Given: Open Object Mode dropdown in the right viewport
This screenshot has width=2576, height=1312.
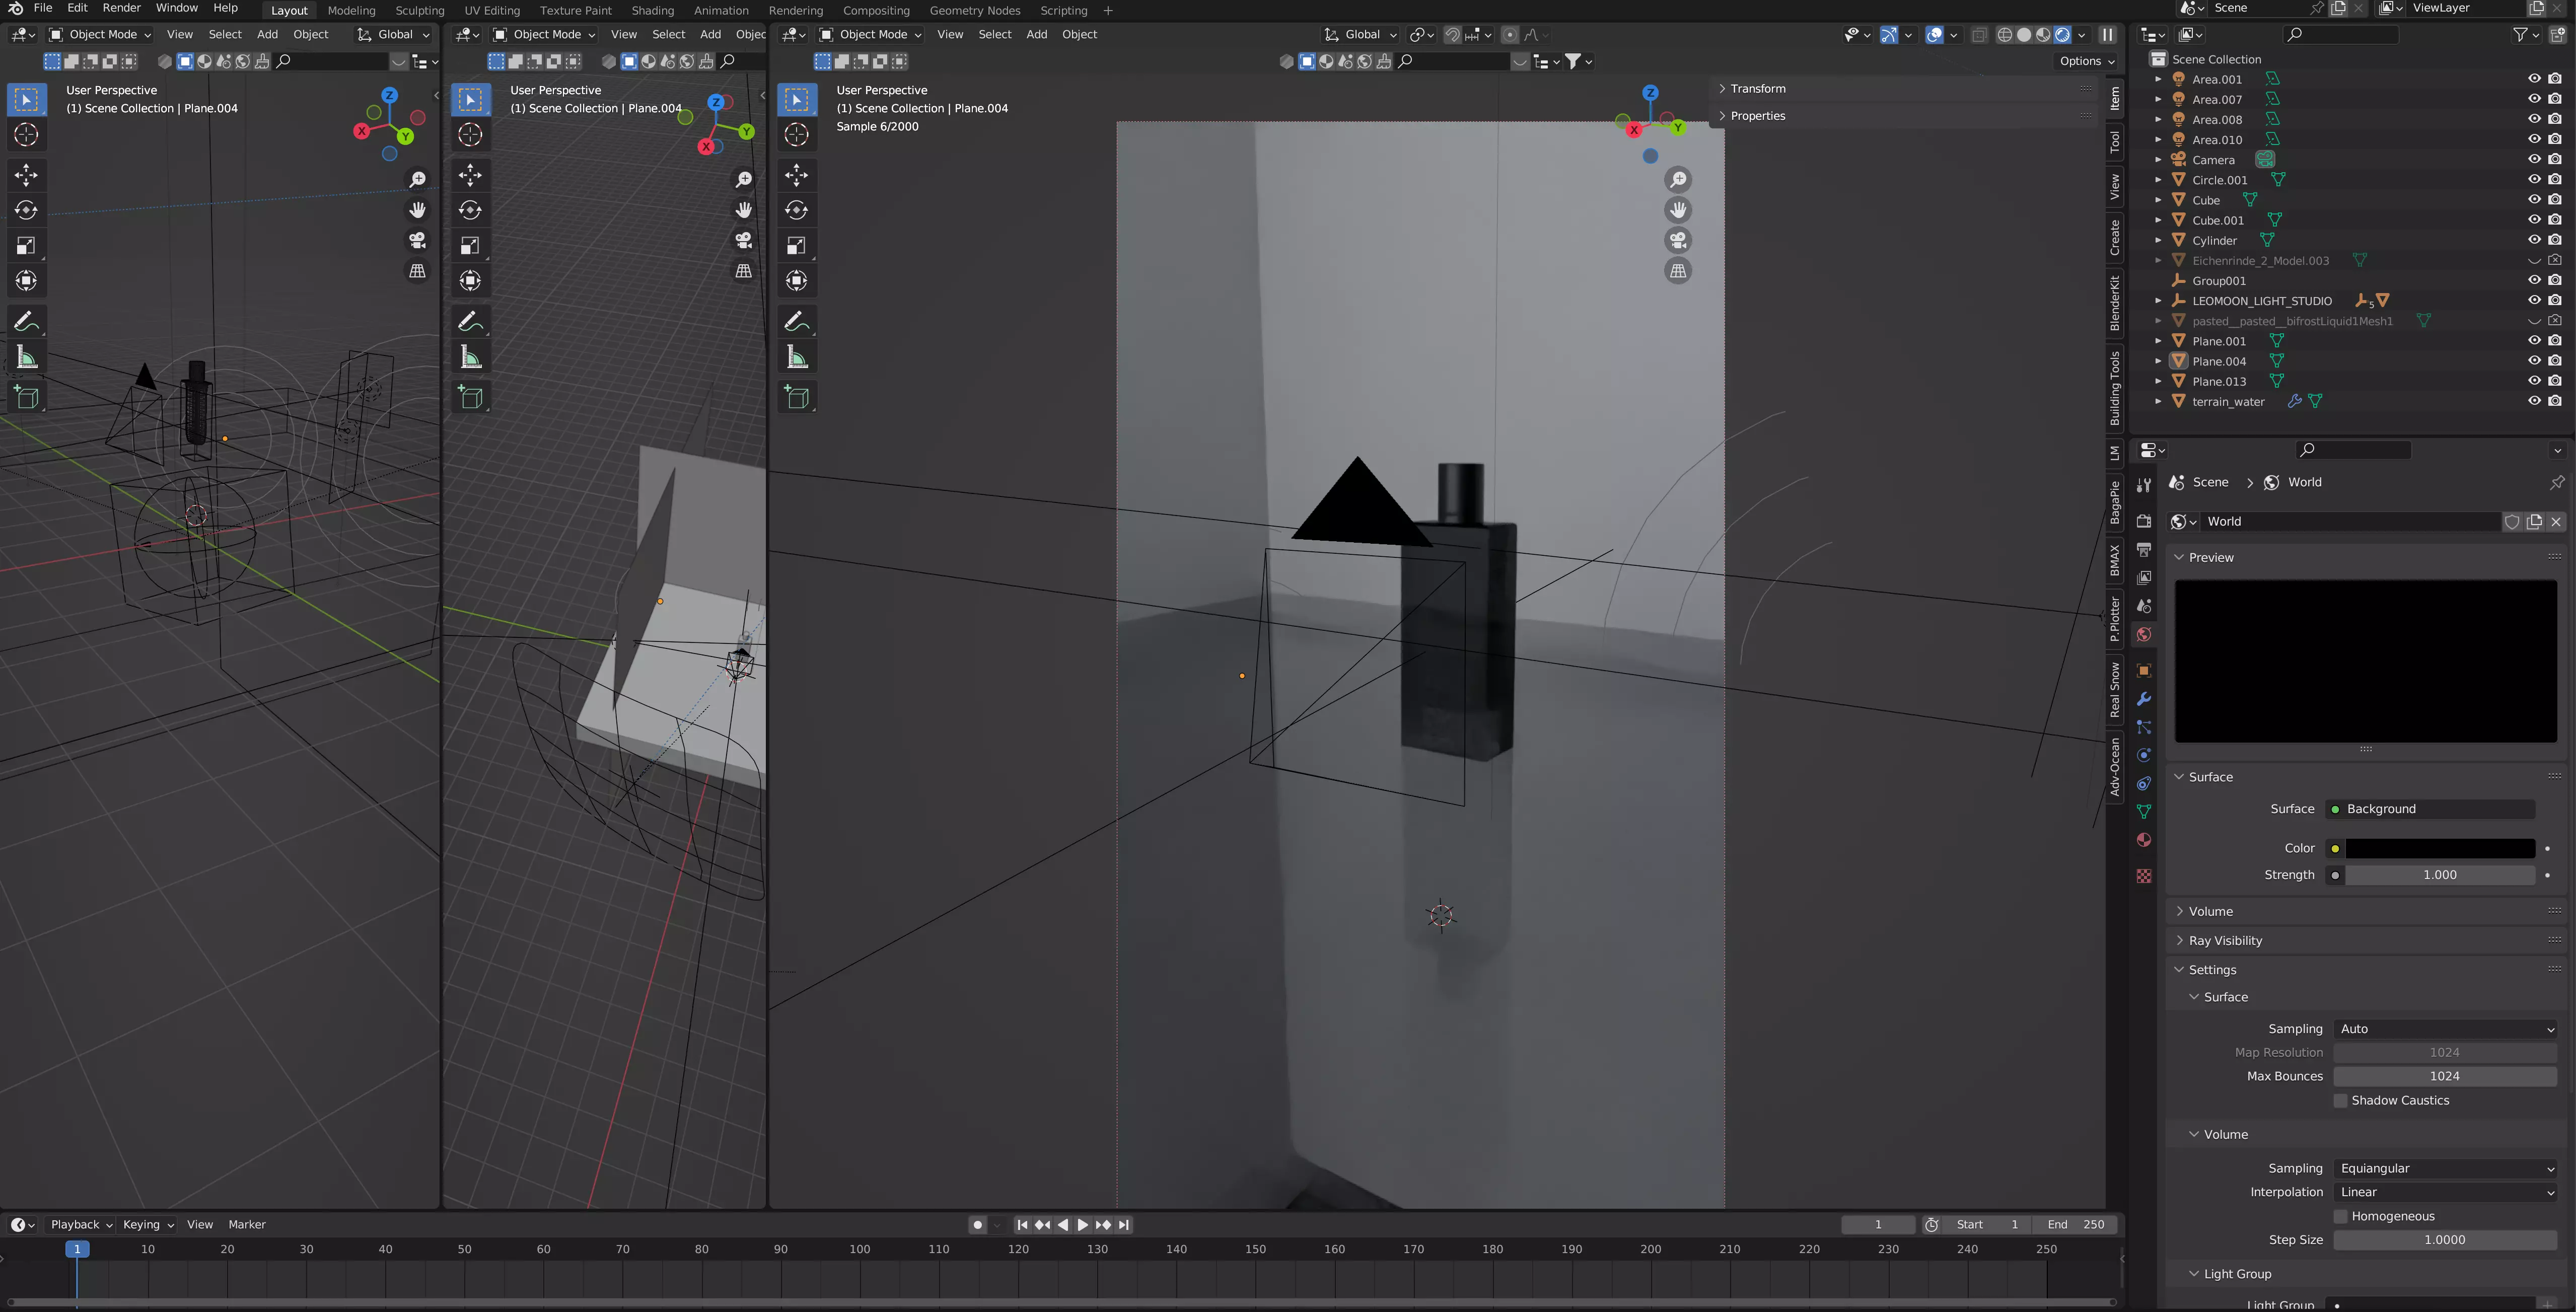Looking at the screenshot, I should (x=870, y=34).
